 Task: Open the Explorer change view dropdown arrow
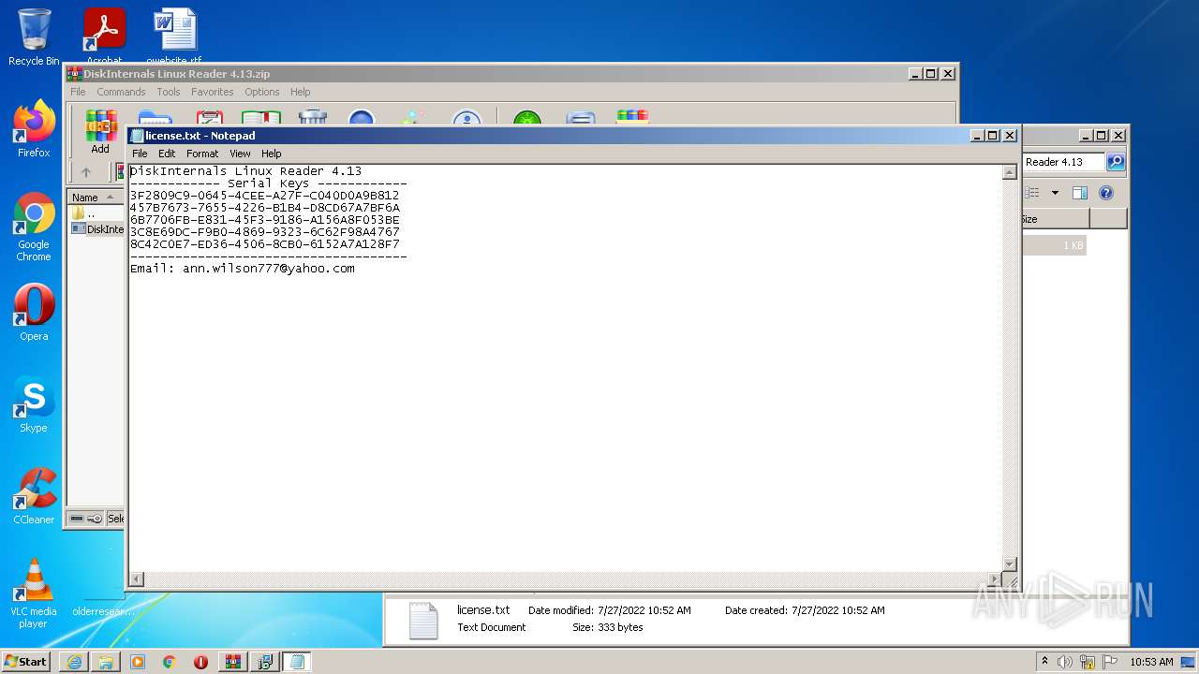click(x=1055, y=193)
